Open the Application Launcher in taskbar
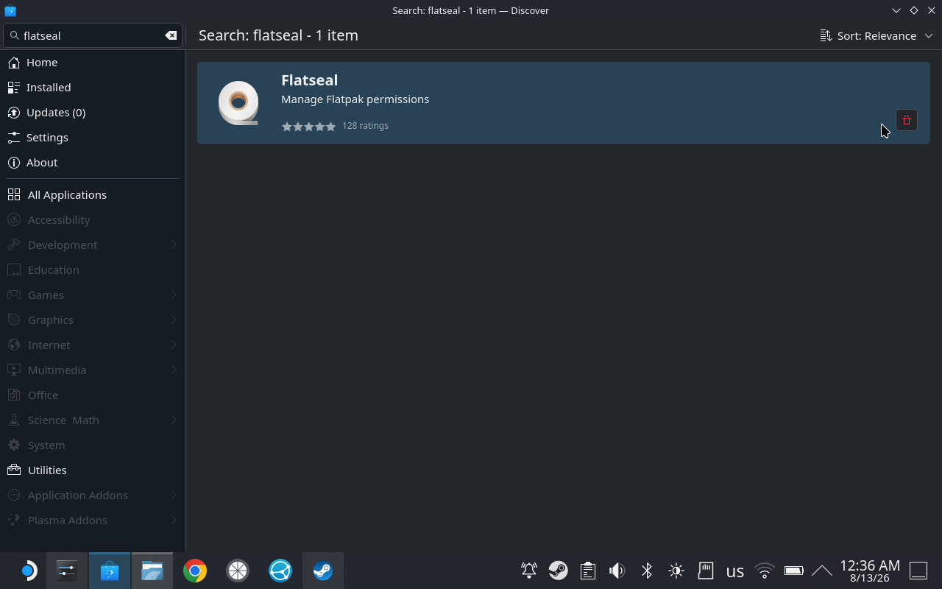Viewport: 942px width, 589px height. tap(27, 571)
